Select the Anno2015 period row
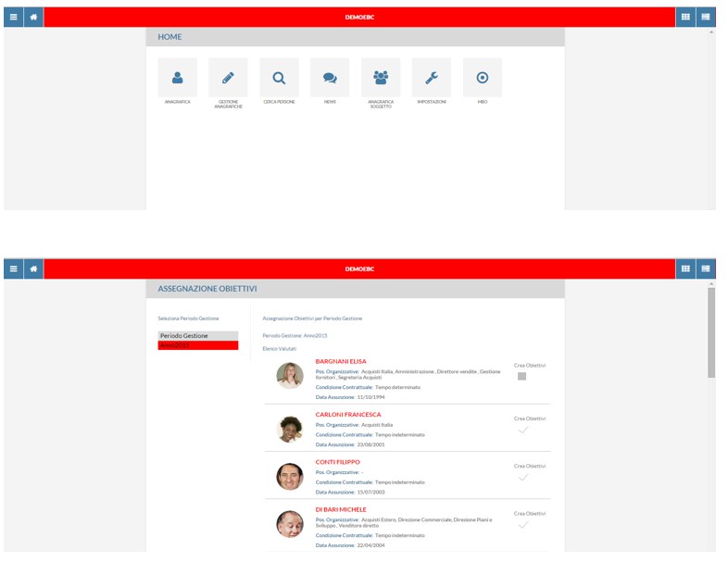The width and height of the screenshot is (728, 562). 198,345
